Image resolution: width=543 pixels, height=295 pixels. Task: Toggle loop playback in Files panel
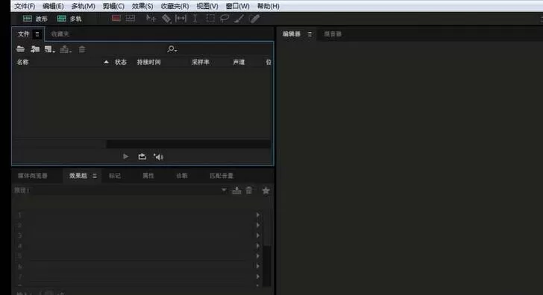(142, 156)
